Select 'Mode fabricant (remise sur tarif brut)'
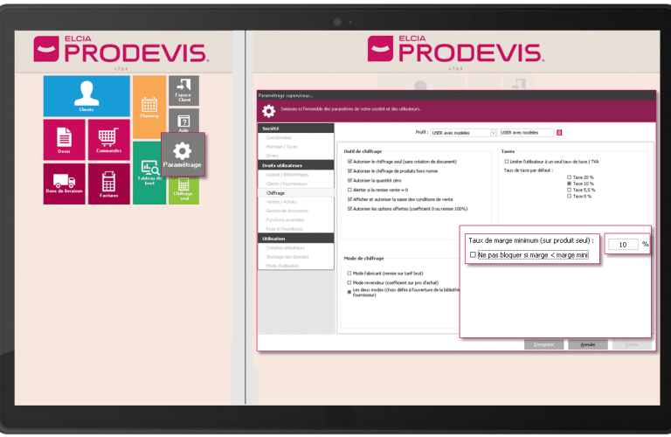 [x=349, y=273]
